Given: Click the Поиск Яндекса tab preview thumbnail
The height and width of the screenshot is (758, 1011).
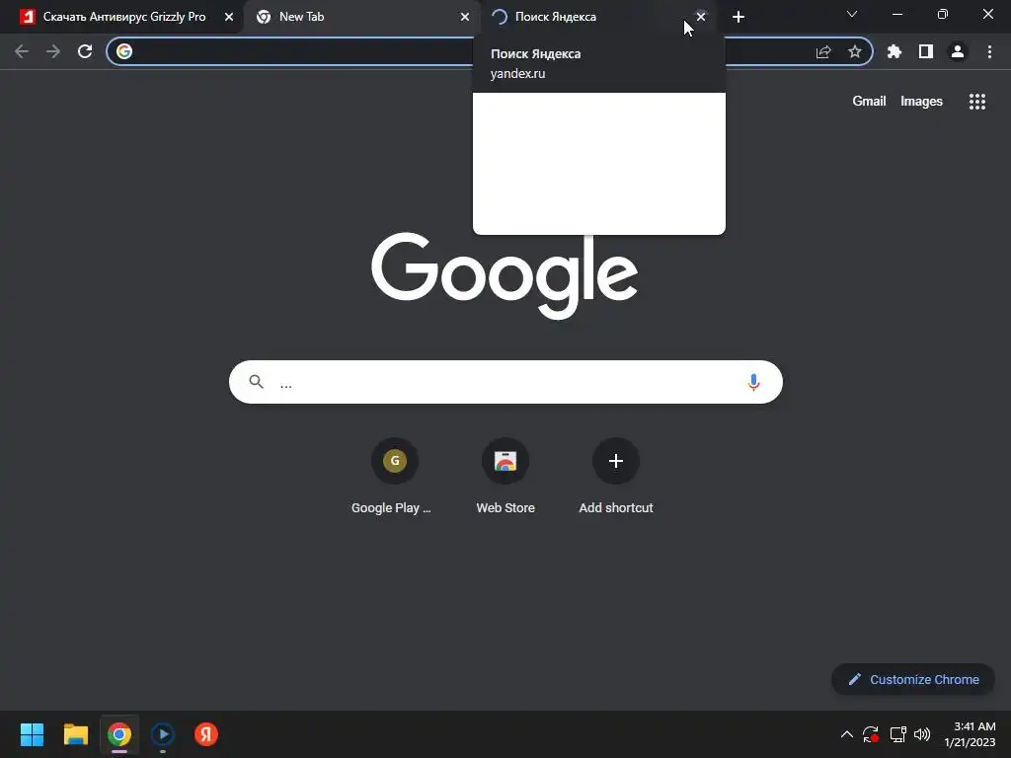Looking at the screenshot, I should 599,164.
